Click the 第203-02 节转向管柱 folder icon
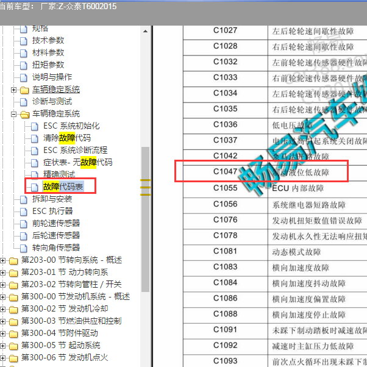 pos(13,285)
